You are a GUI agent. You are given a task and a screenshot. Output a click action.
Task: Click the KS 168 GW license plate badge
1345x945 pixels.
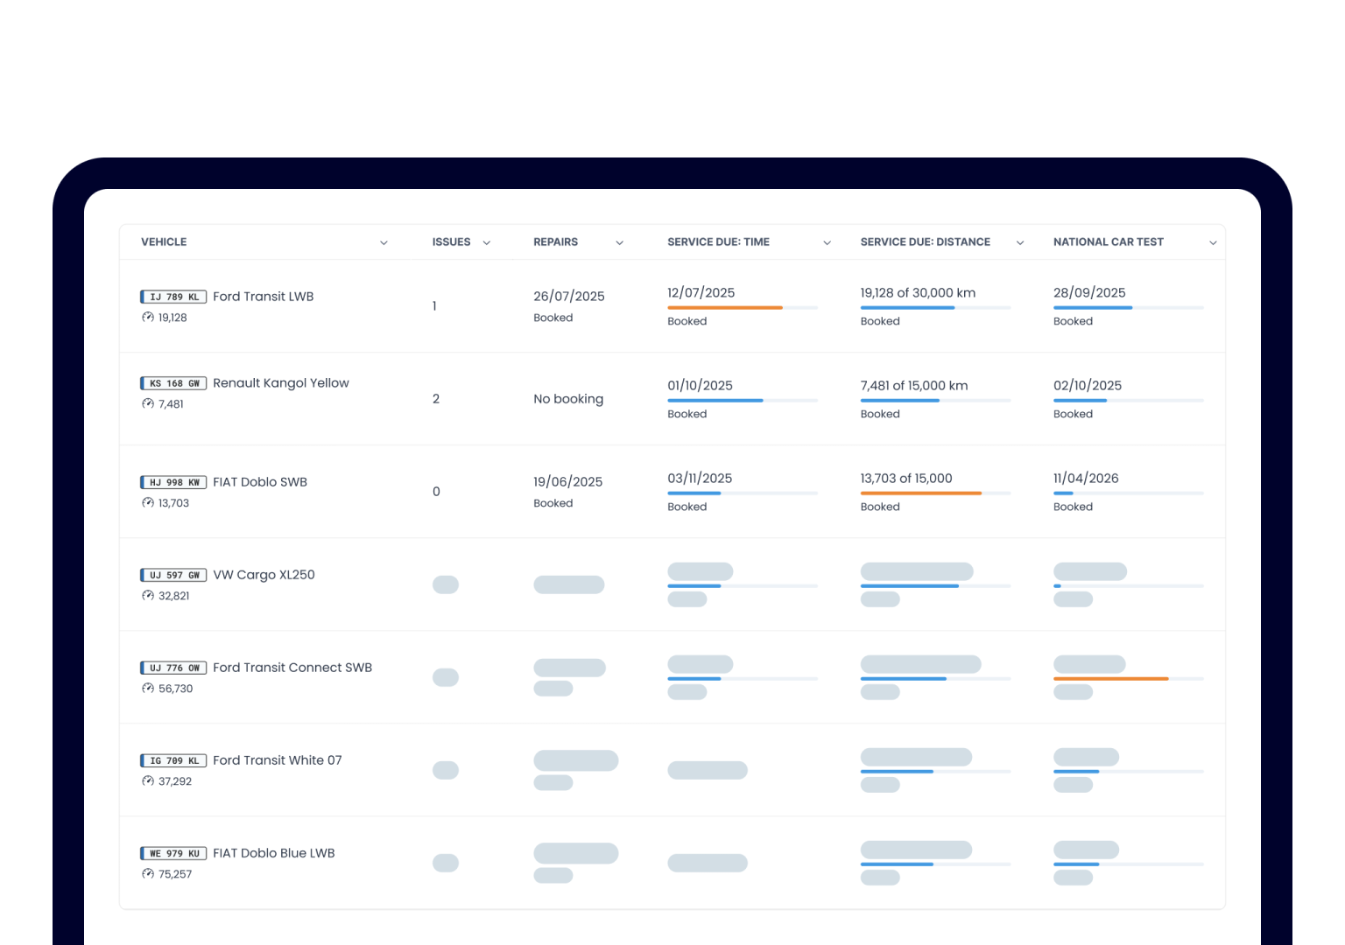[173, 383]
